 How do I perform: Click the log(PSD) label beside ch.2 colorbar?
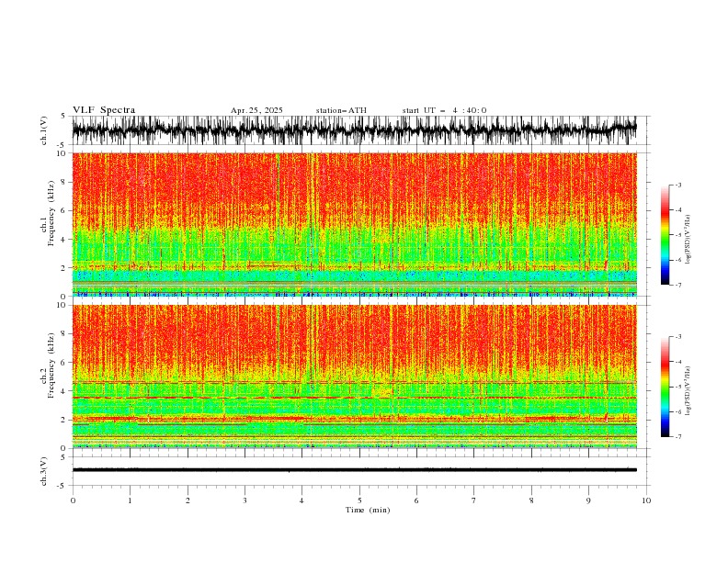[x=688, y=391]
